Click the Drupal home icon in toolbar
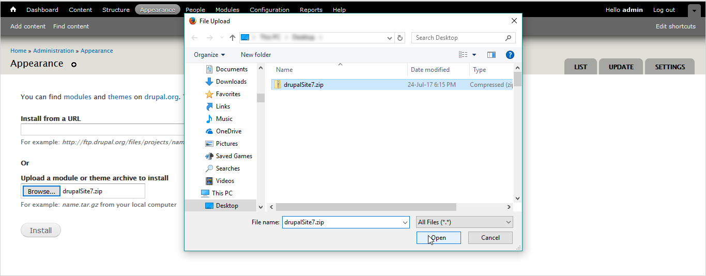This screenshot has width=706, height=276. click(x=13, y=9)
